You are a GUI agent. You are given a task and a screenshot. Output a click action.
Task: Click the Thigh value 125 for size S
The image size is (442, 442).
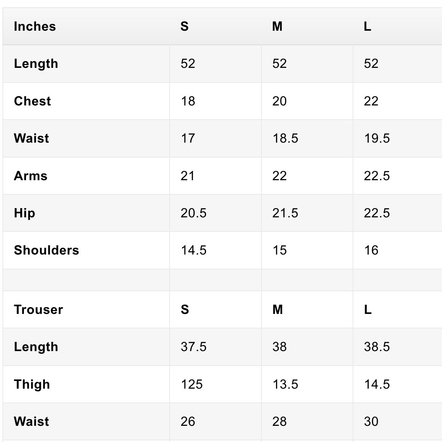point(191,384)
